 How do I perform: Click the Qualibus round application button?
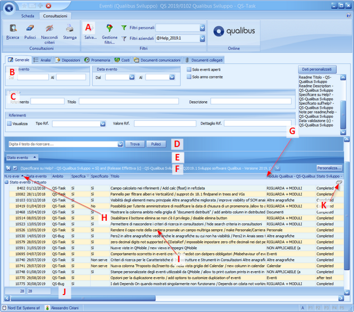point(9,8)
